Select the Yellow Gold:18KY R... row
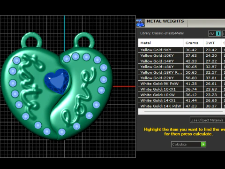Viewport: 225px width, 169px height. pyautogui.click(x=181, y=72)
